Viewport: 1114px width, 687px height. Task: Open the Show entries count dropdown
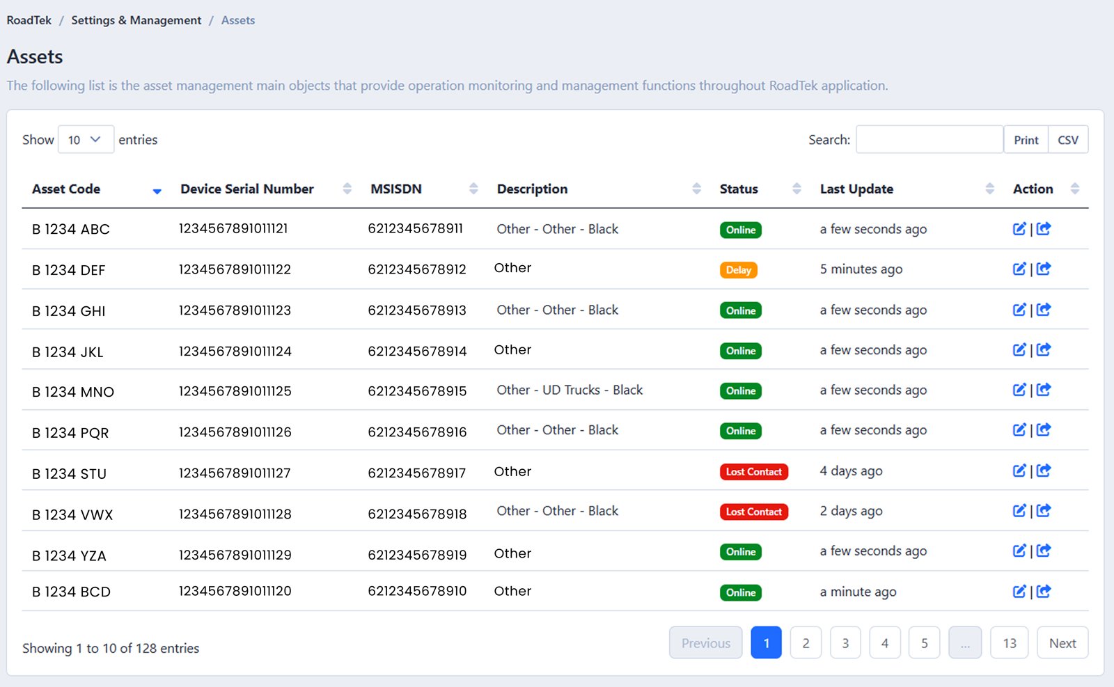86,140
